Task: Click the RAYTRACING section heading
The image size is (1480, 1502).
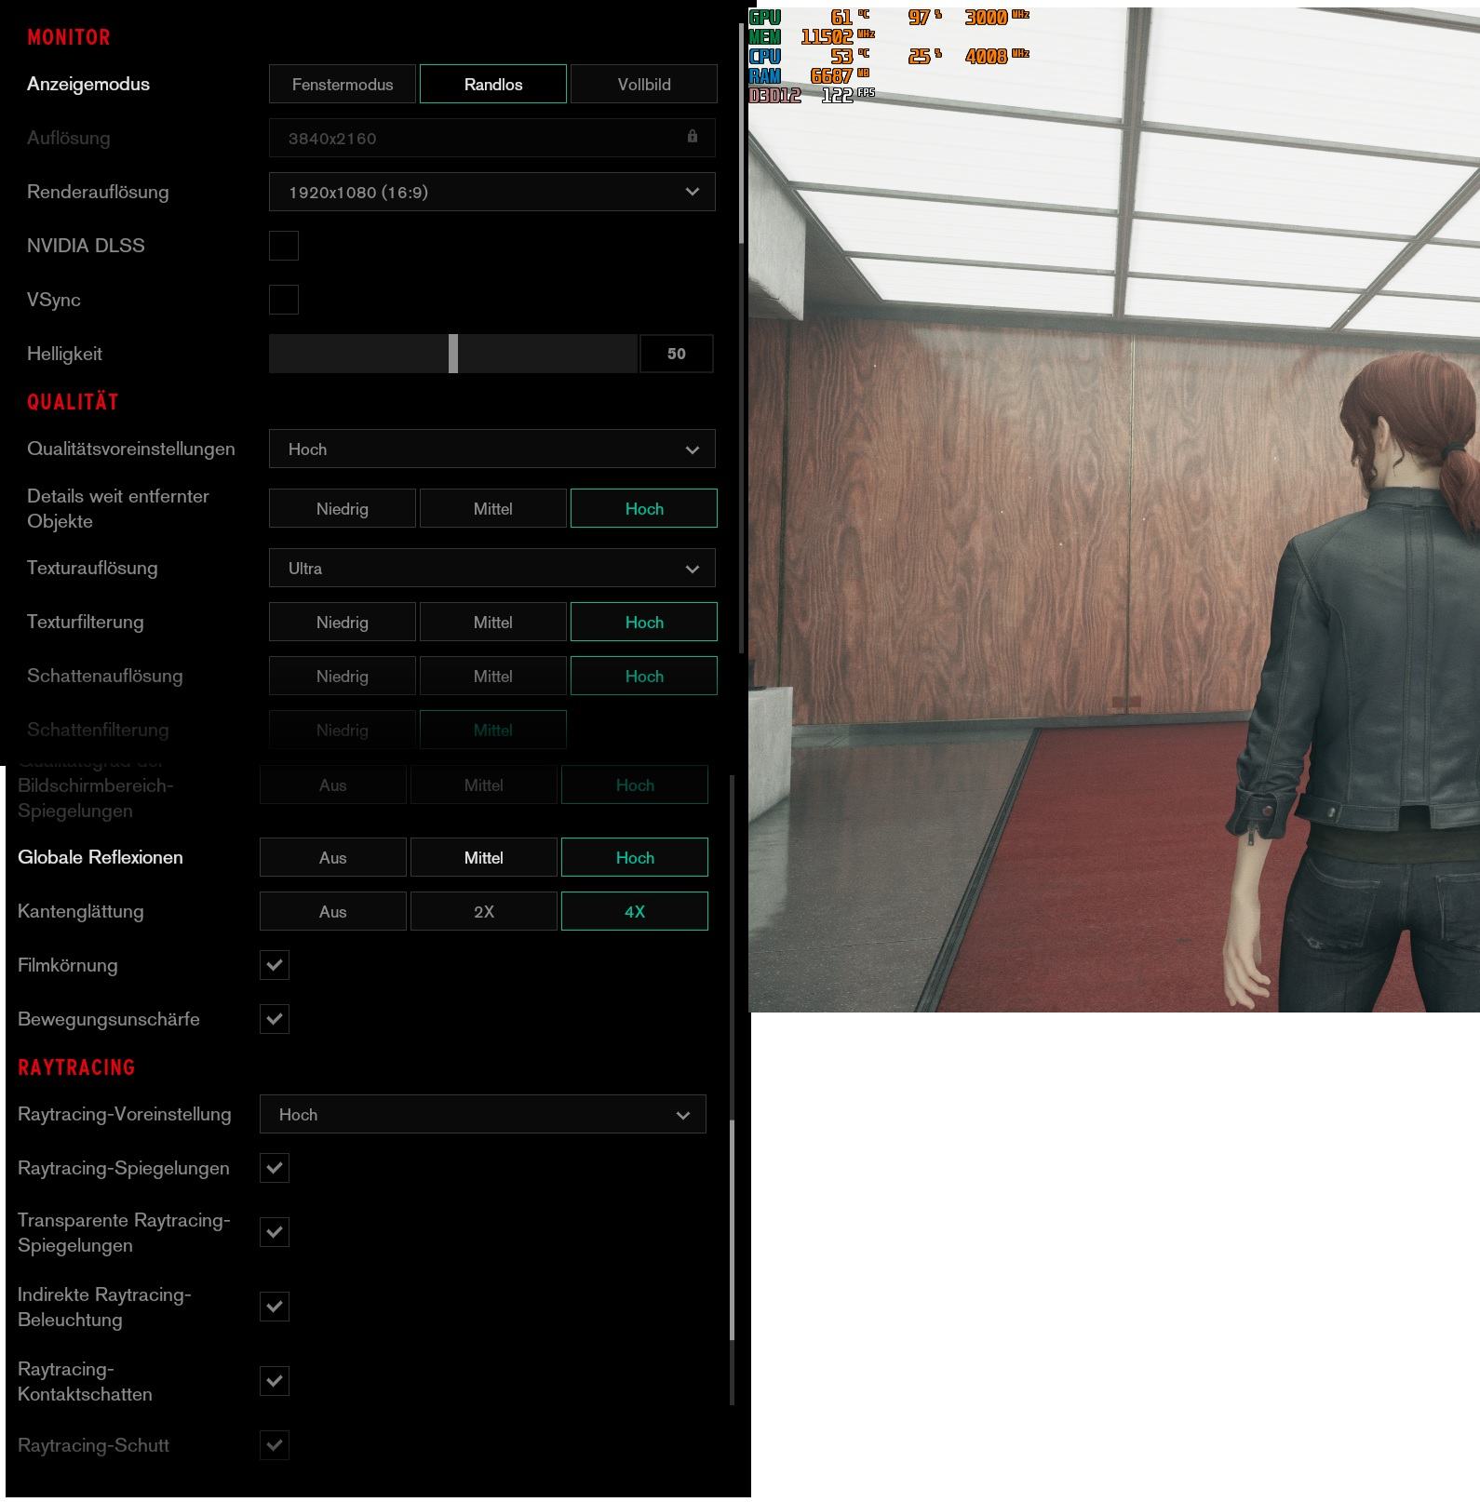Action: click(76, 1067)
